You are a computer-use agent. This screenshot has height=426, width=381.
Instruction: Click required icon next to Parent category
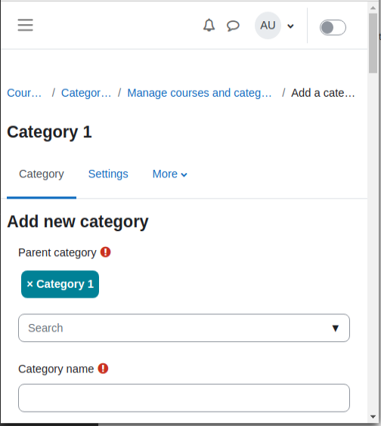tap(106, 252)
